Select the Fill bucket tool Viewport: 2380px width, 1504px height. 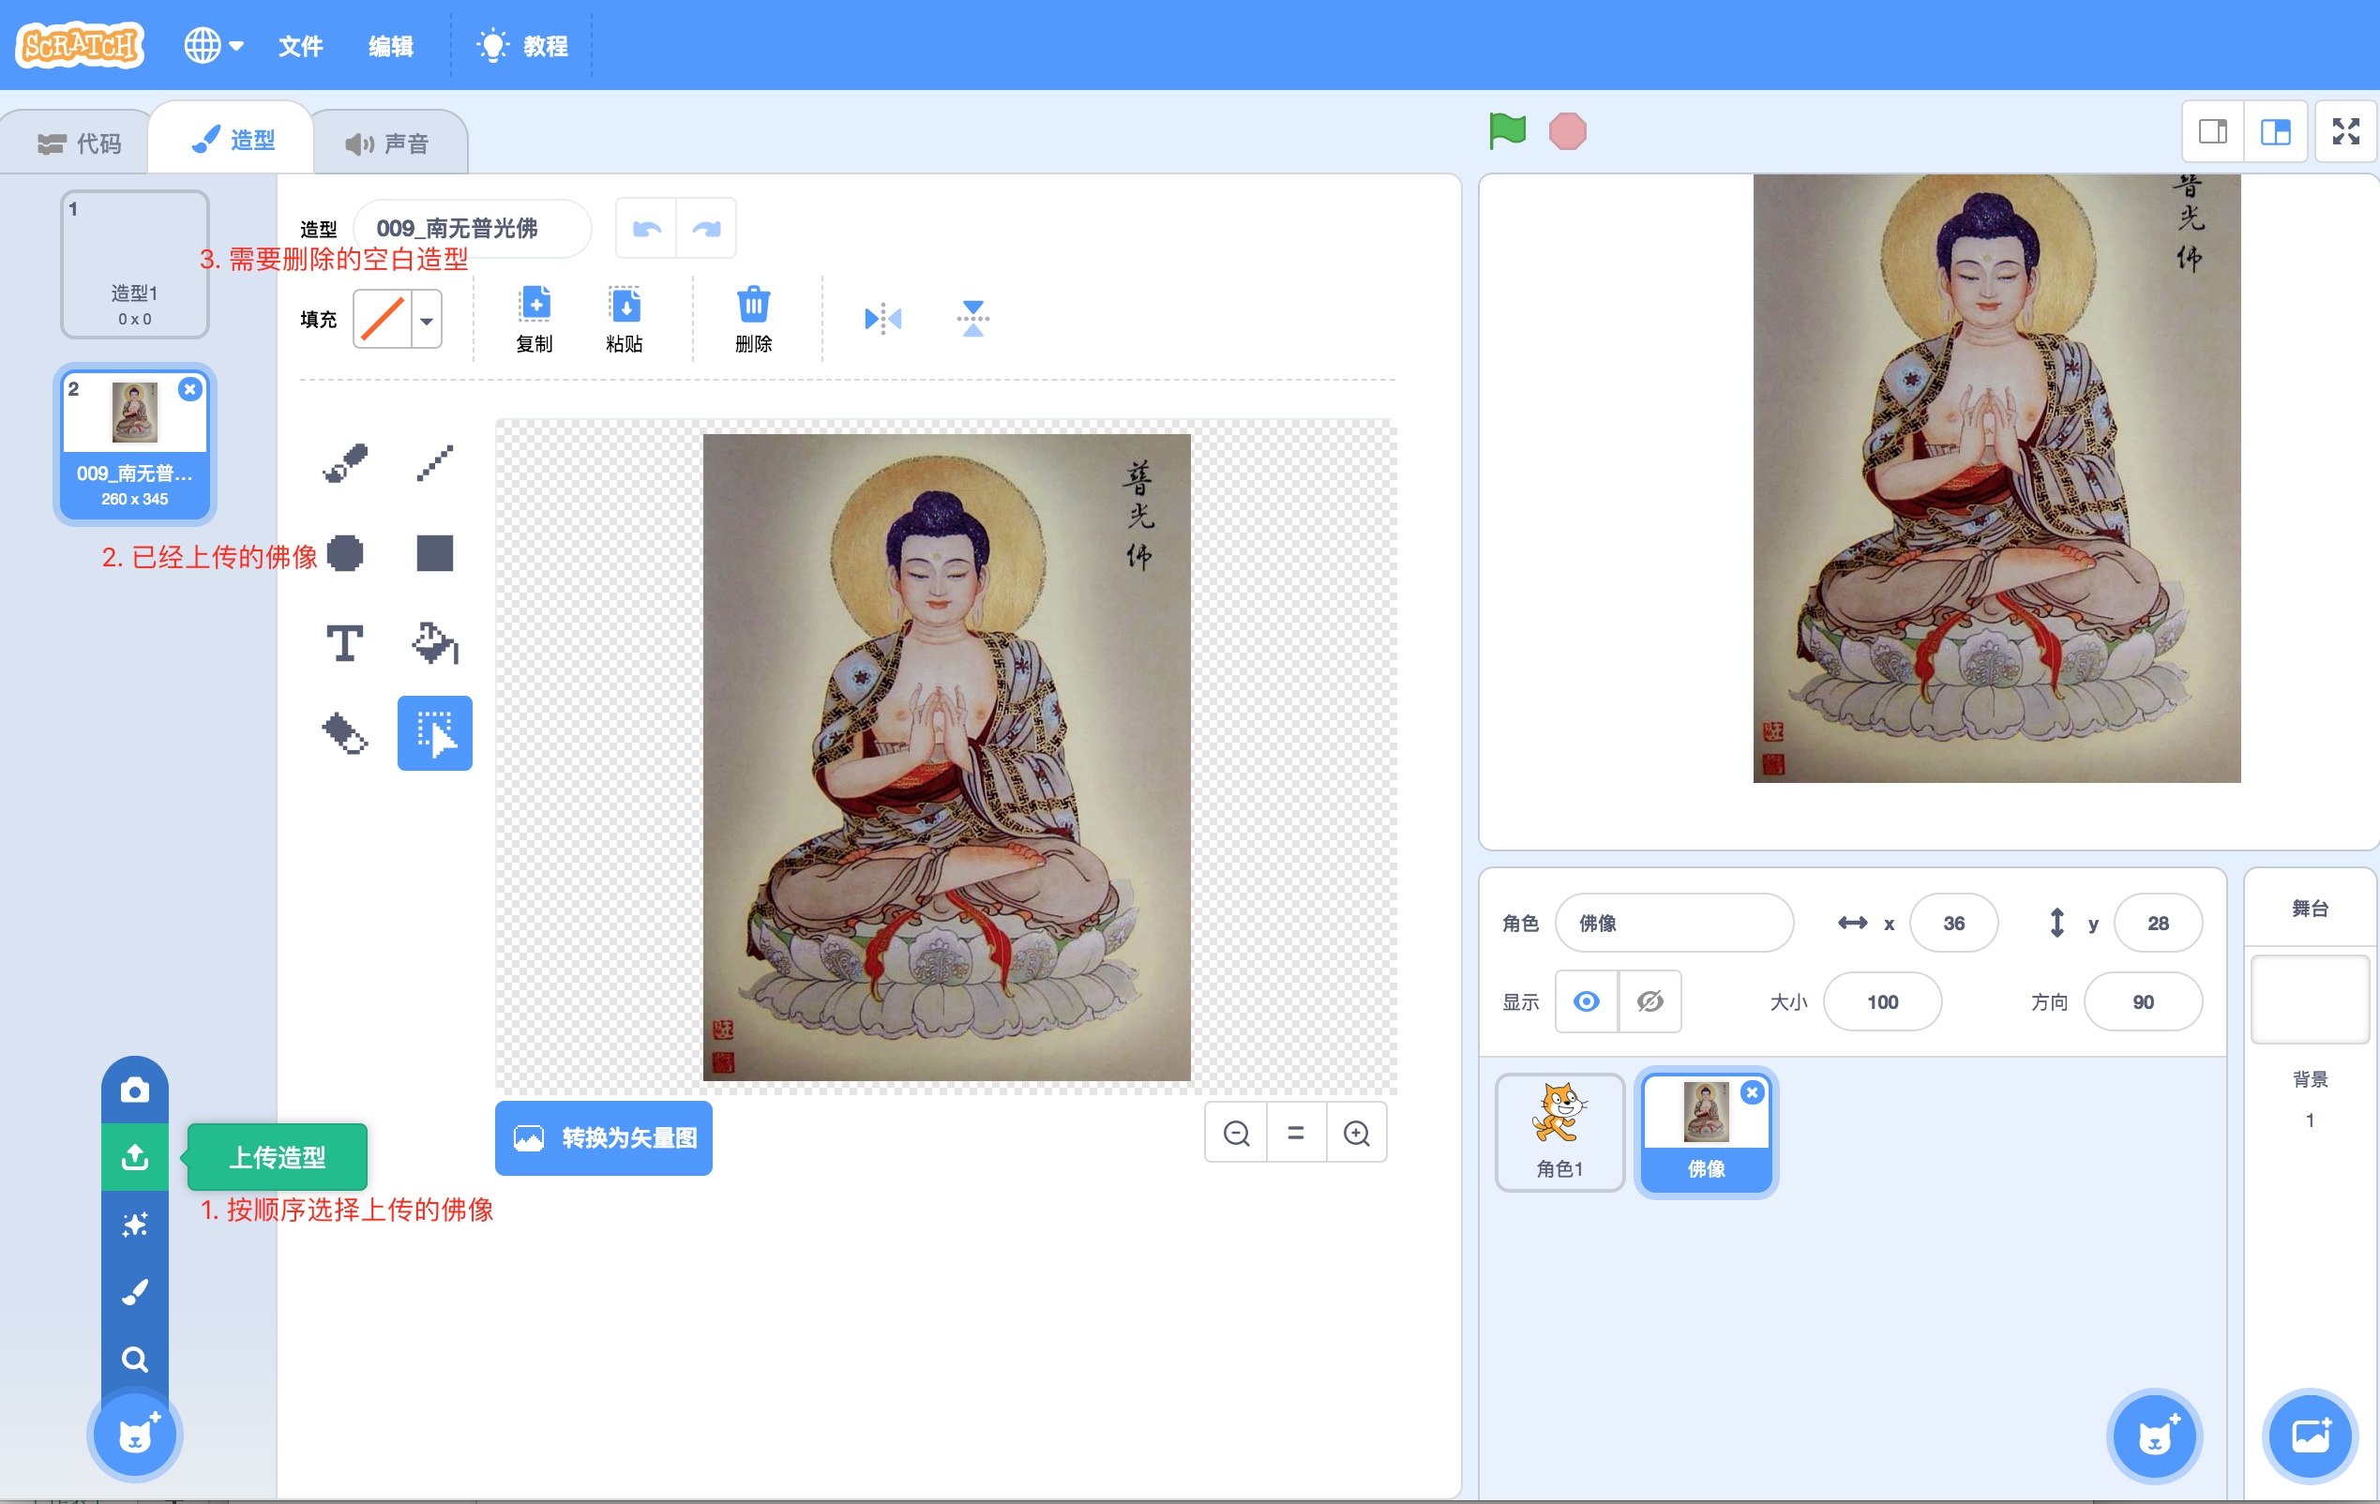coord(435,643)
